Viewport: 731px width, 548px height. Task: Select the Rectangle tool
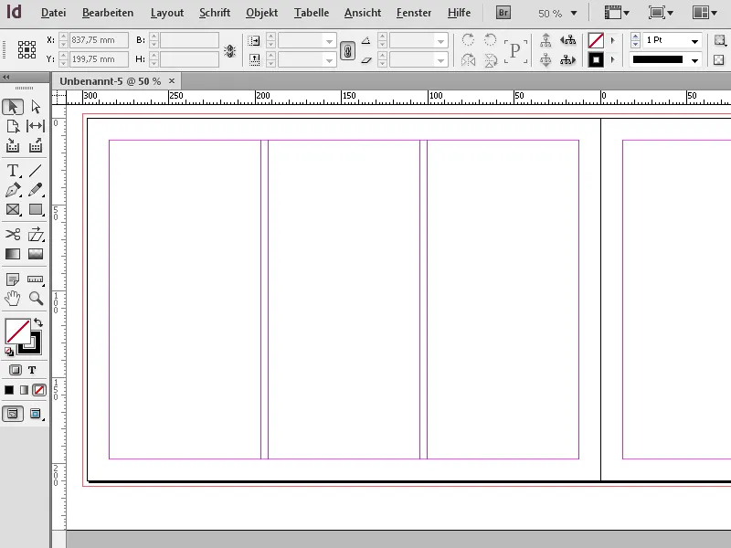click(x=36, y=210)
